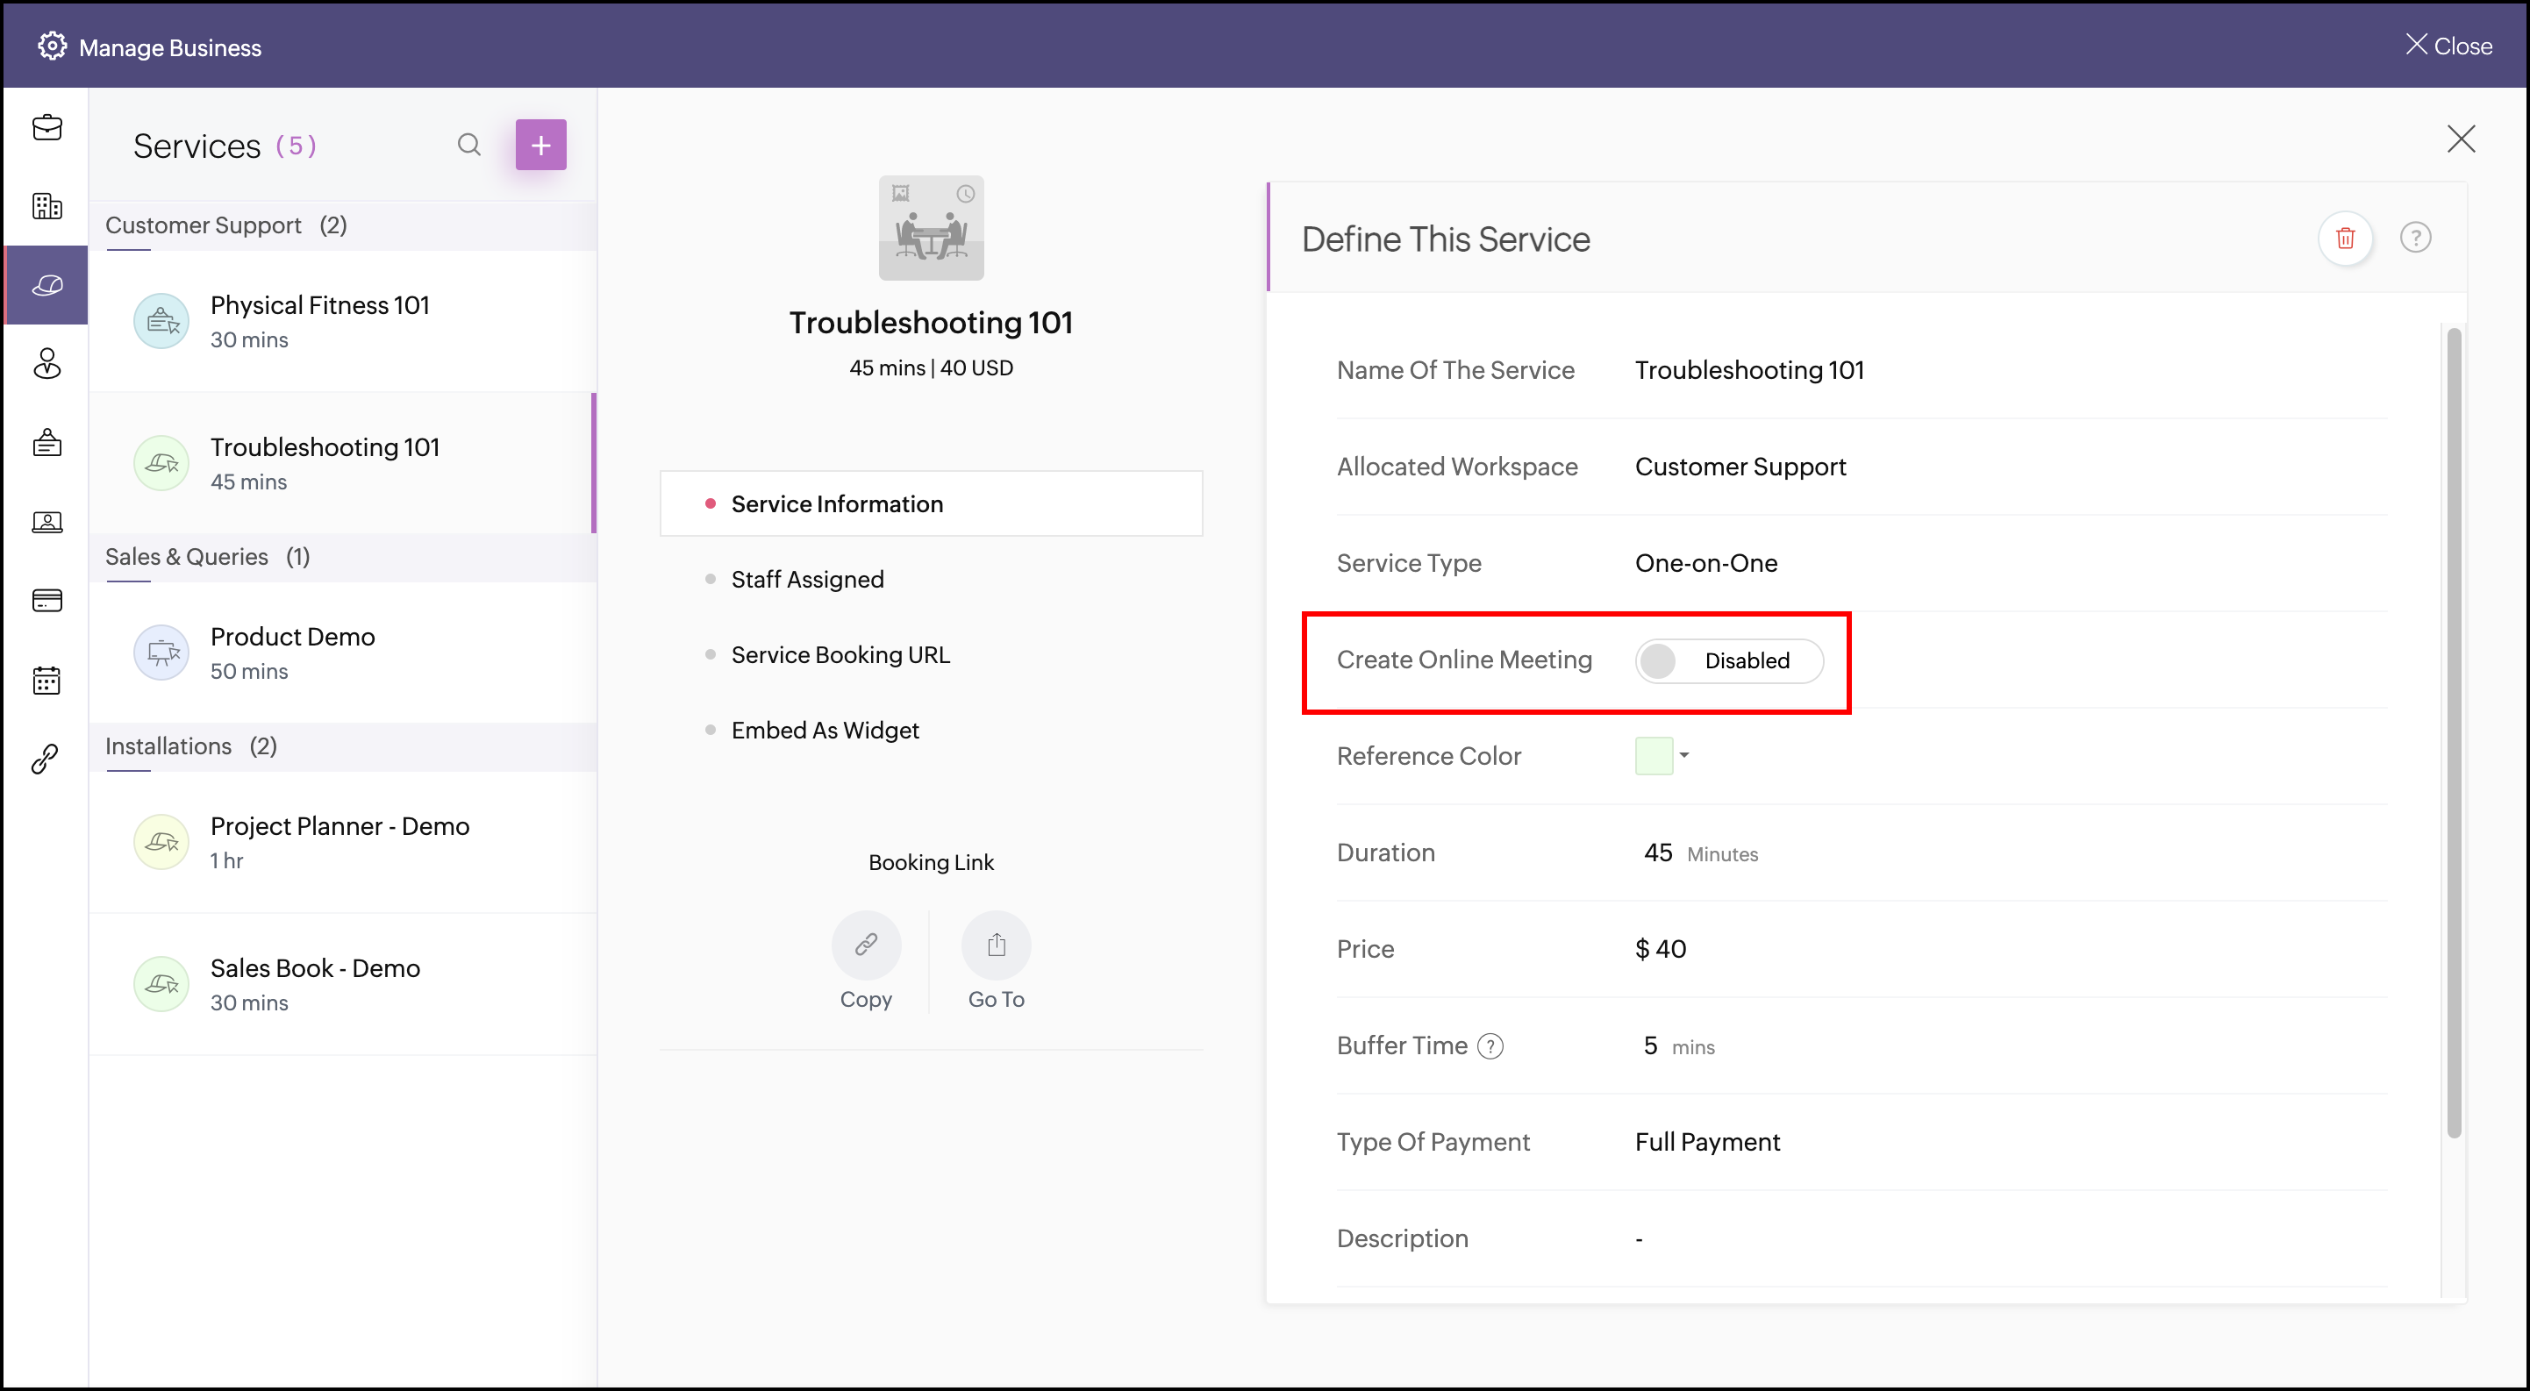Click the Close button in header
The width and height of the screenshot is (2530, 1391).
click(2448, 46)
